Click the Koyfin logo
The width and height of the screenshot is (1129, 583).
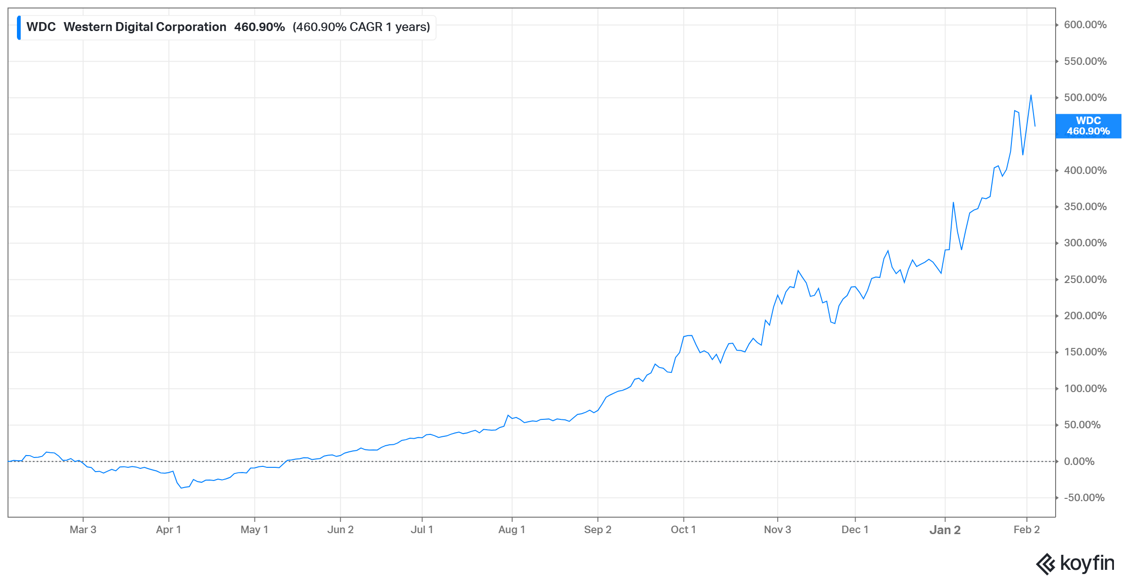point(1075,563)
